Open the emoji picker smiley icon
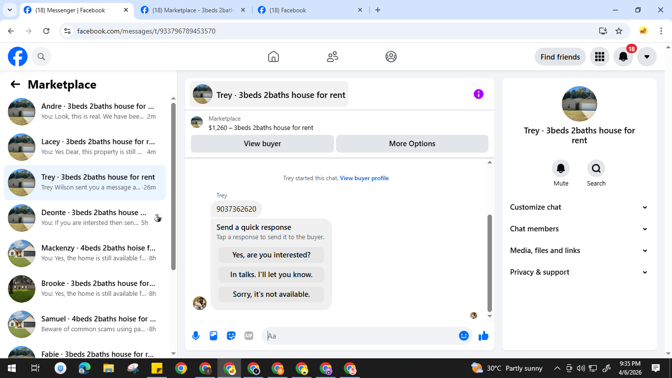Screen dimensions: 672x378 [x=463, y=336]
